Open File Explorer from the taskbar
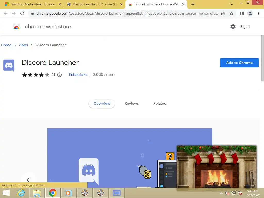 pyautogui.click(x=37, y=193)
